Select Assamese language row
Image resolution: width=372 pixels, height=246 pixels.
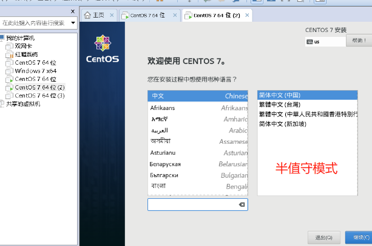[198, 141]
